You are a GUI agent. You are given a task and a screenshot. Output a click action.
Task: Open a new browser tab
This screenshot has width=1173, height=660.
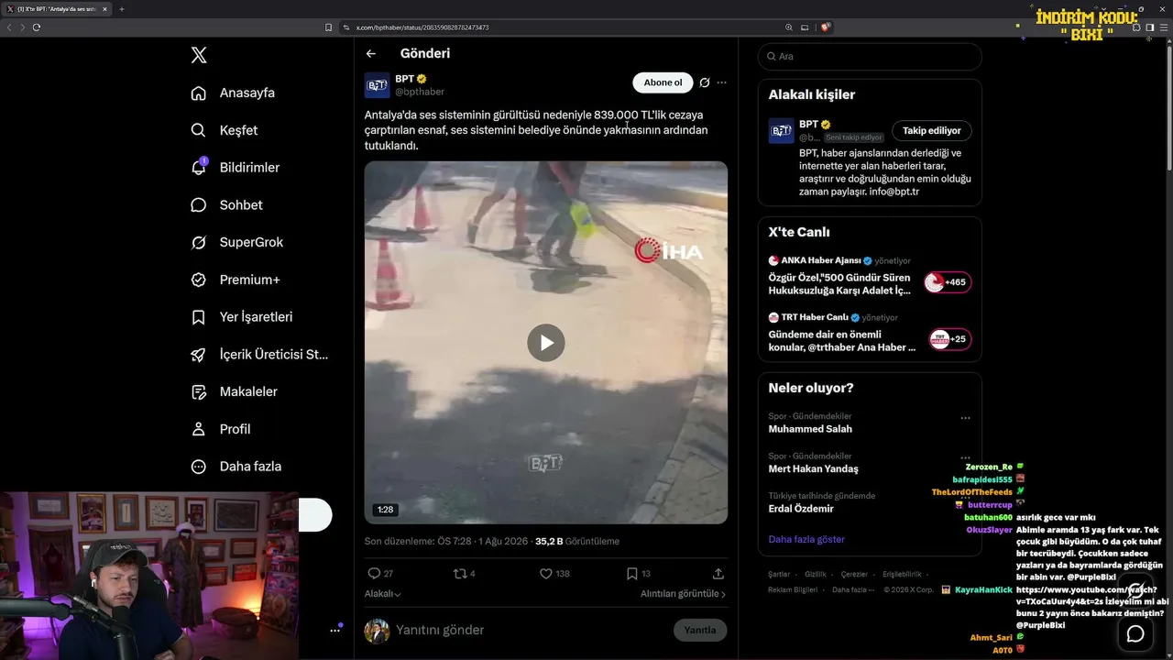pos(121,9)
